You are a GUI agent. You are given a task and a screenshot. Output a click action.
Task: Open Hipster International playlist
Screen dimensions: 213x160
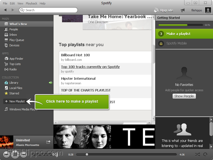click(78, 78)
